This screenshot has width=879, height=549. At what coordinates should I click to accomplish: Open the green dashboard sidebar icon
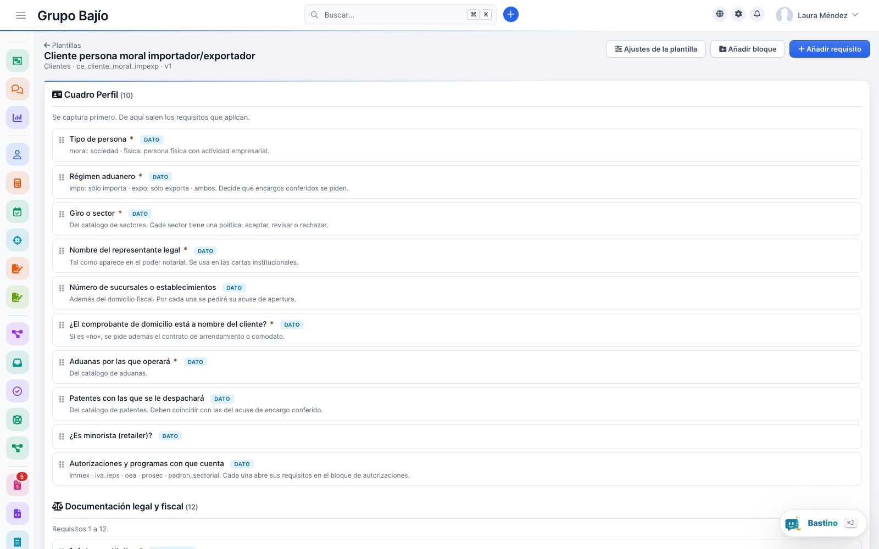coord(18,60)
